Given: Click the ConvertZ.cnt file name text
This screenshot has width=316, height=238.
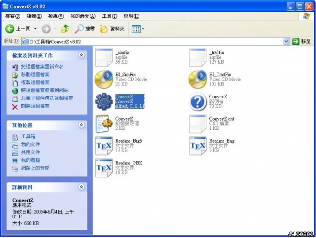Looking at the screenshot, I should [x=222, y=119].
